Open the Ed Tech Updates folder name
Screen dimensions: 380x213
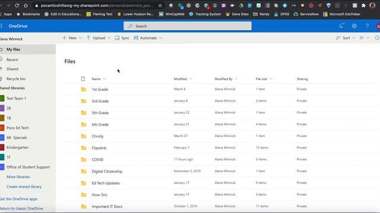[106, 183]
